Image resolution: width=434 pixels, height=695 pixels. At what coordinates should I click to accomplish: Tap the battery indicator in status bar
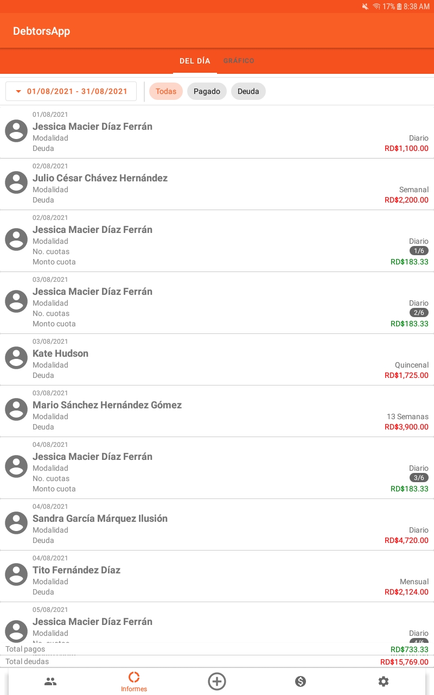(399, 7)
